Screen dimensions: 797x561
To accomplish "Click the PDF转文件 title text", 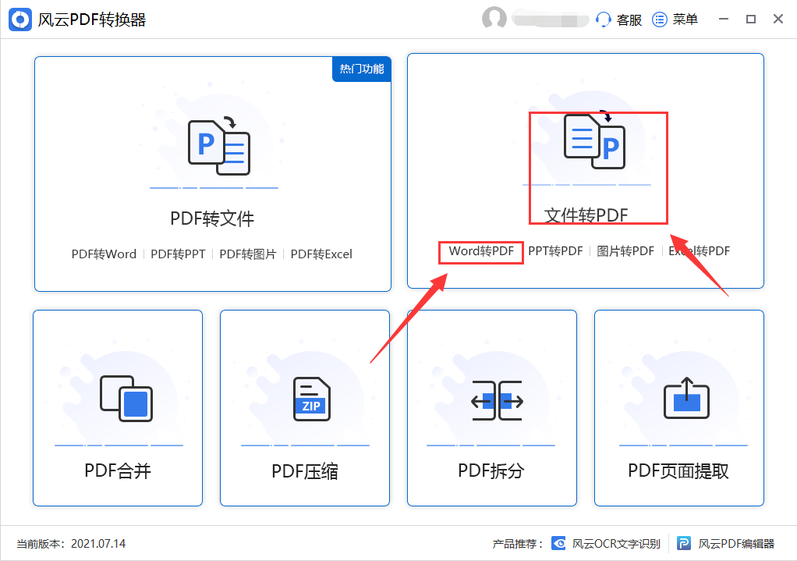I will tap(212, 218).
